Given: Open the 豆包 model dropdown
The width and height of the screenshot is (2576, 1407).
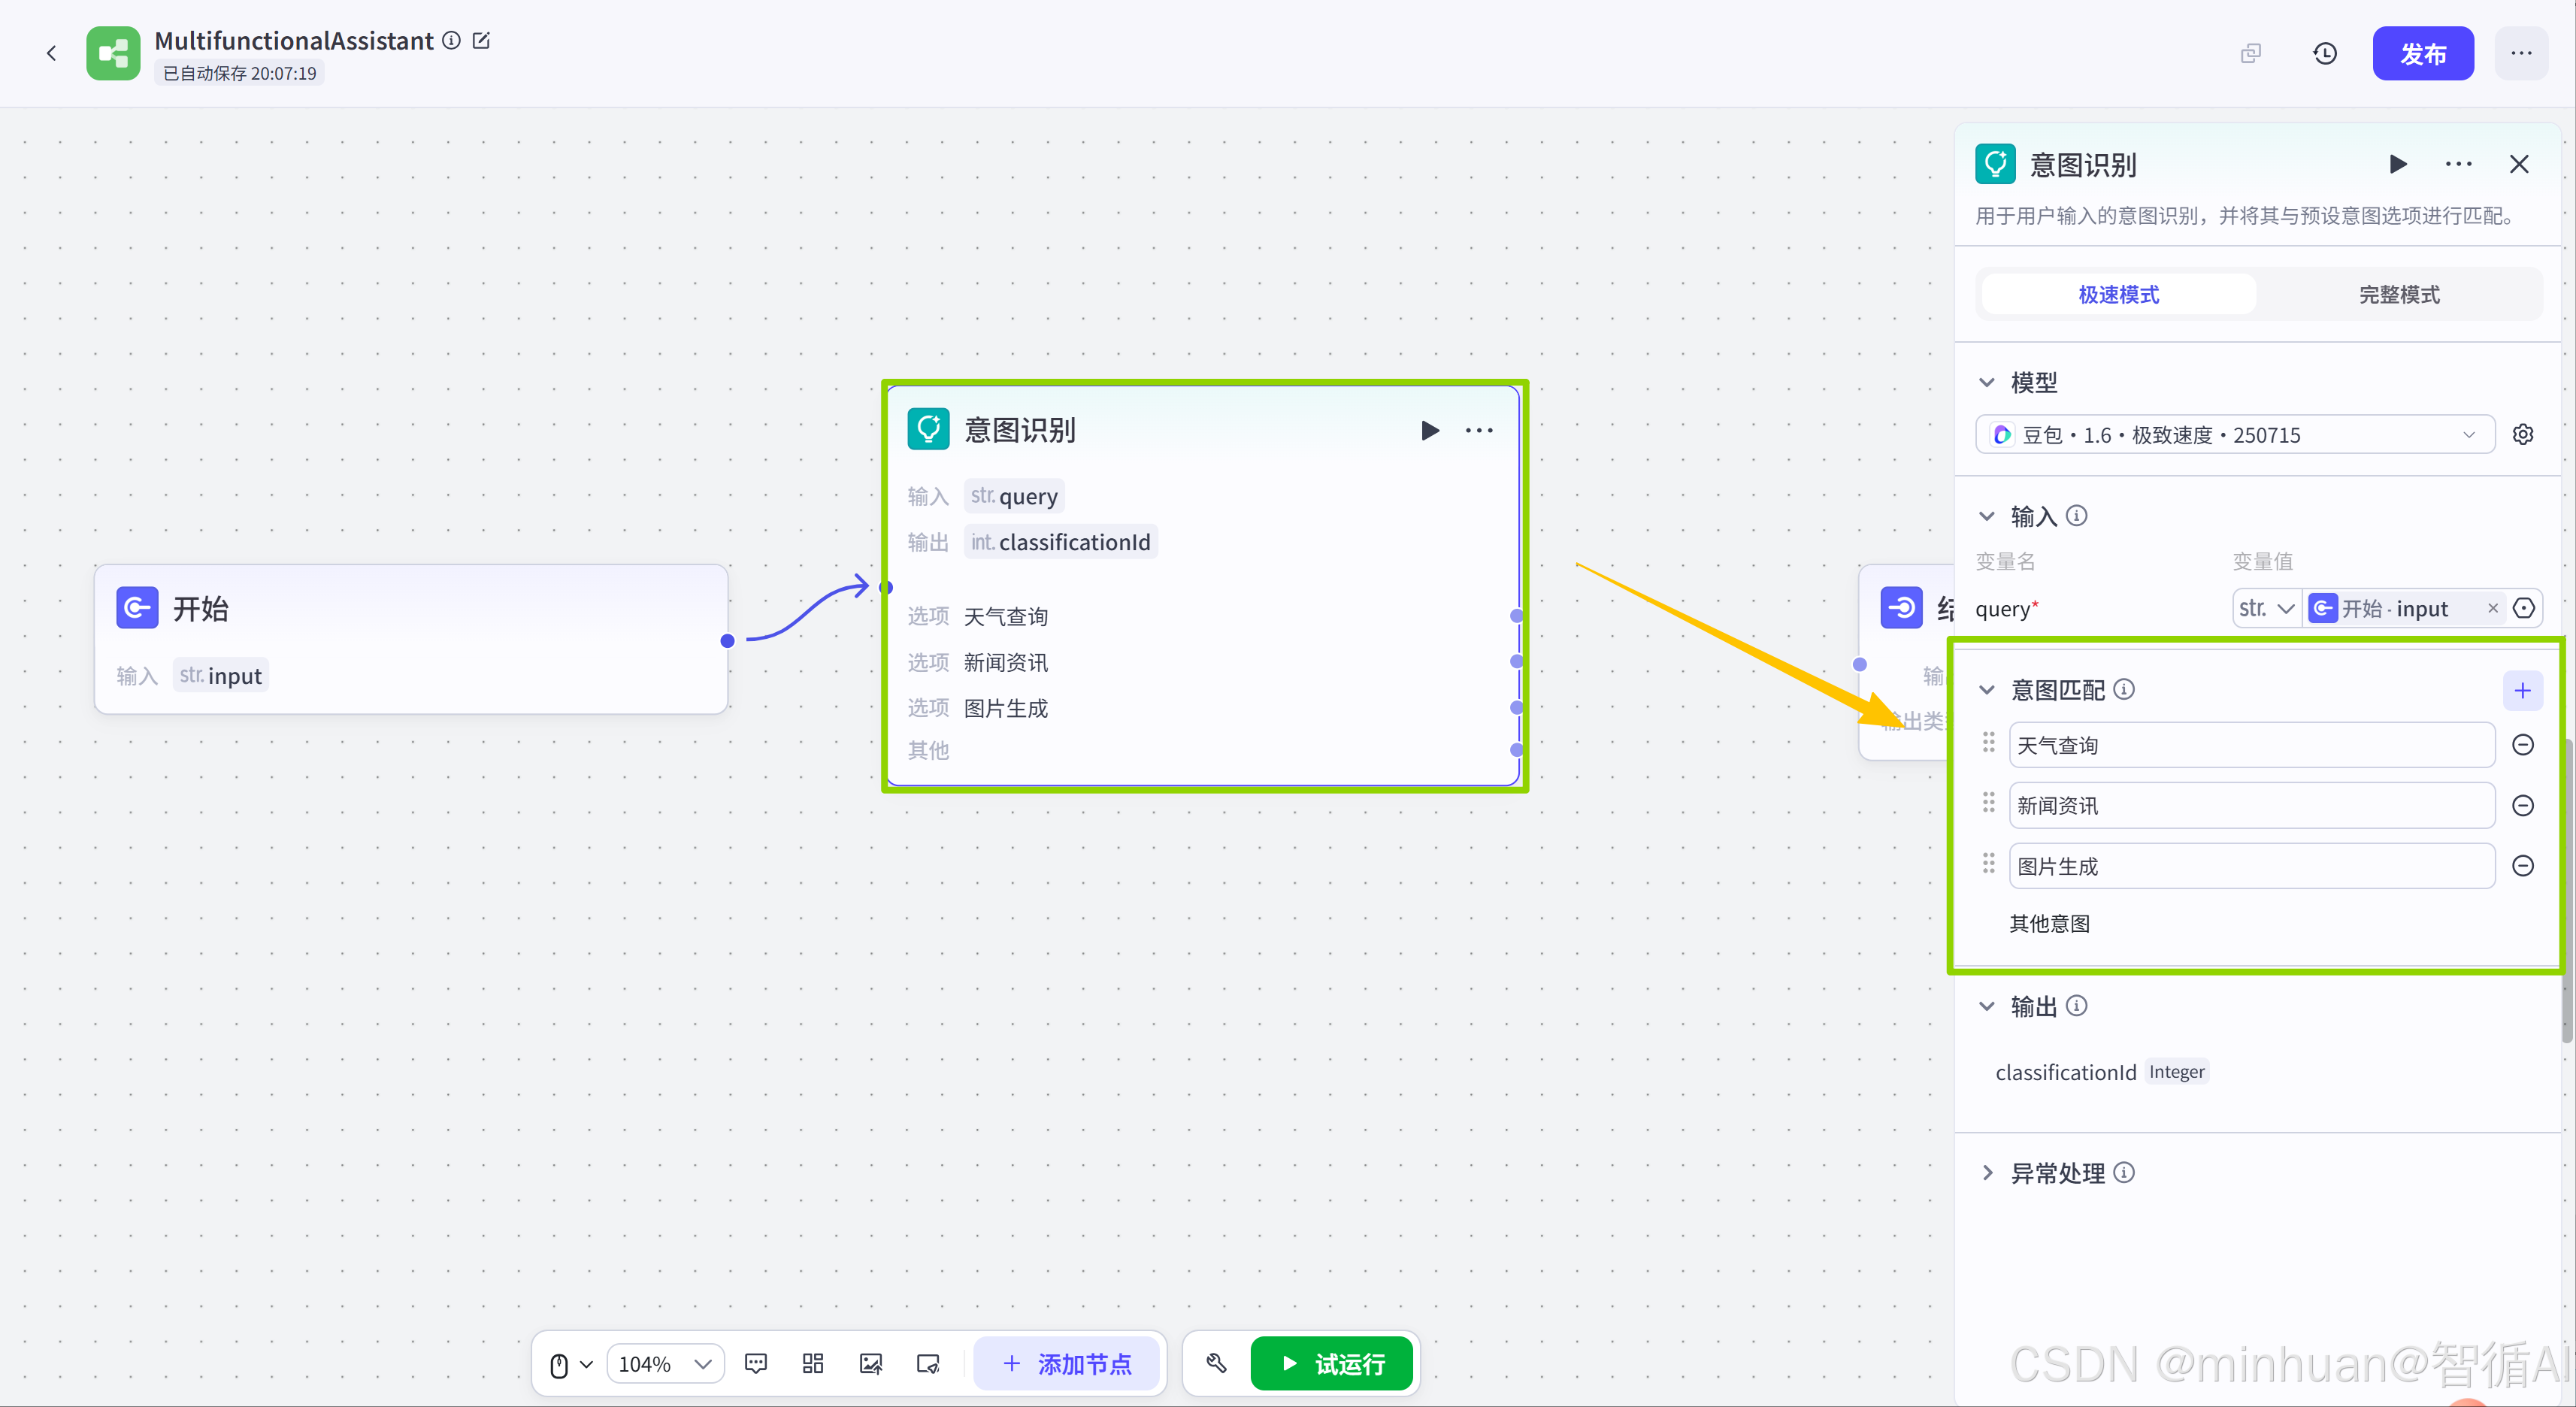Looking at the screenshot, I should click(x=2234, y=435).
